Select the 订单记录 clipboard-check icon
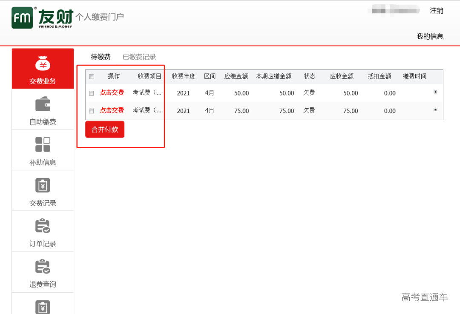 click(43, 226)
